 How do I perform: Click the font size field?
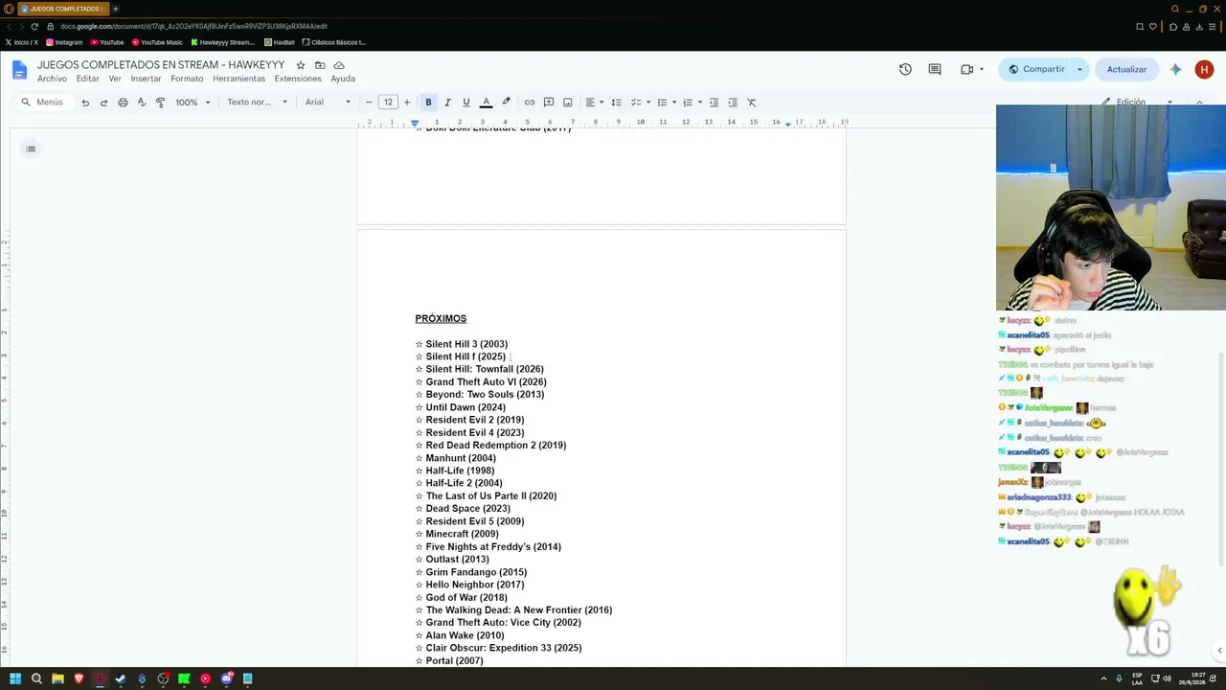click(x=388, y=103)
